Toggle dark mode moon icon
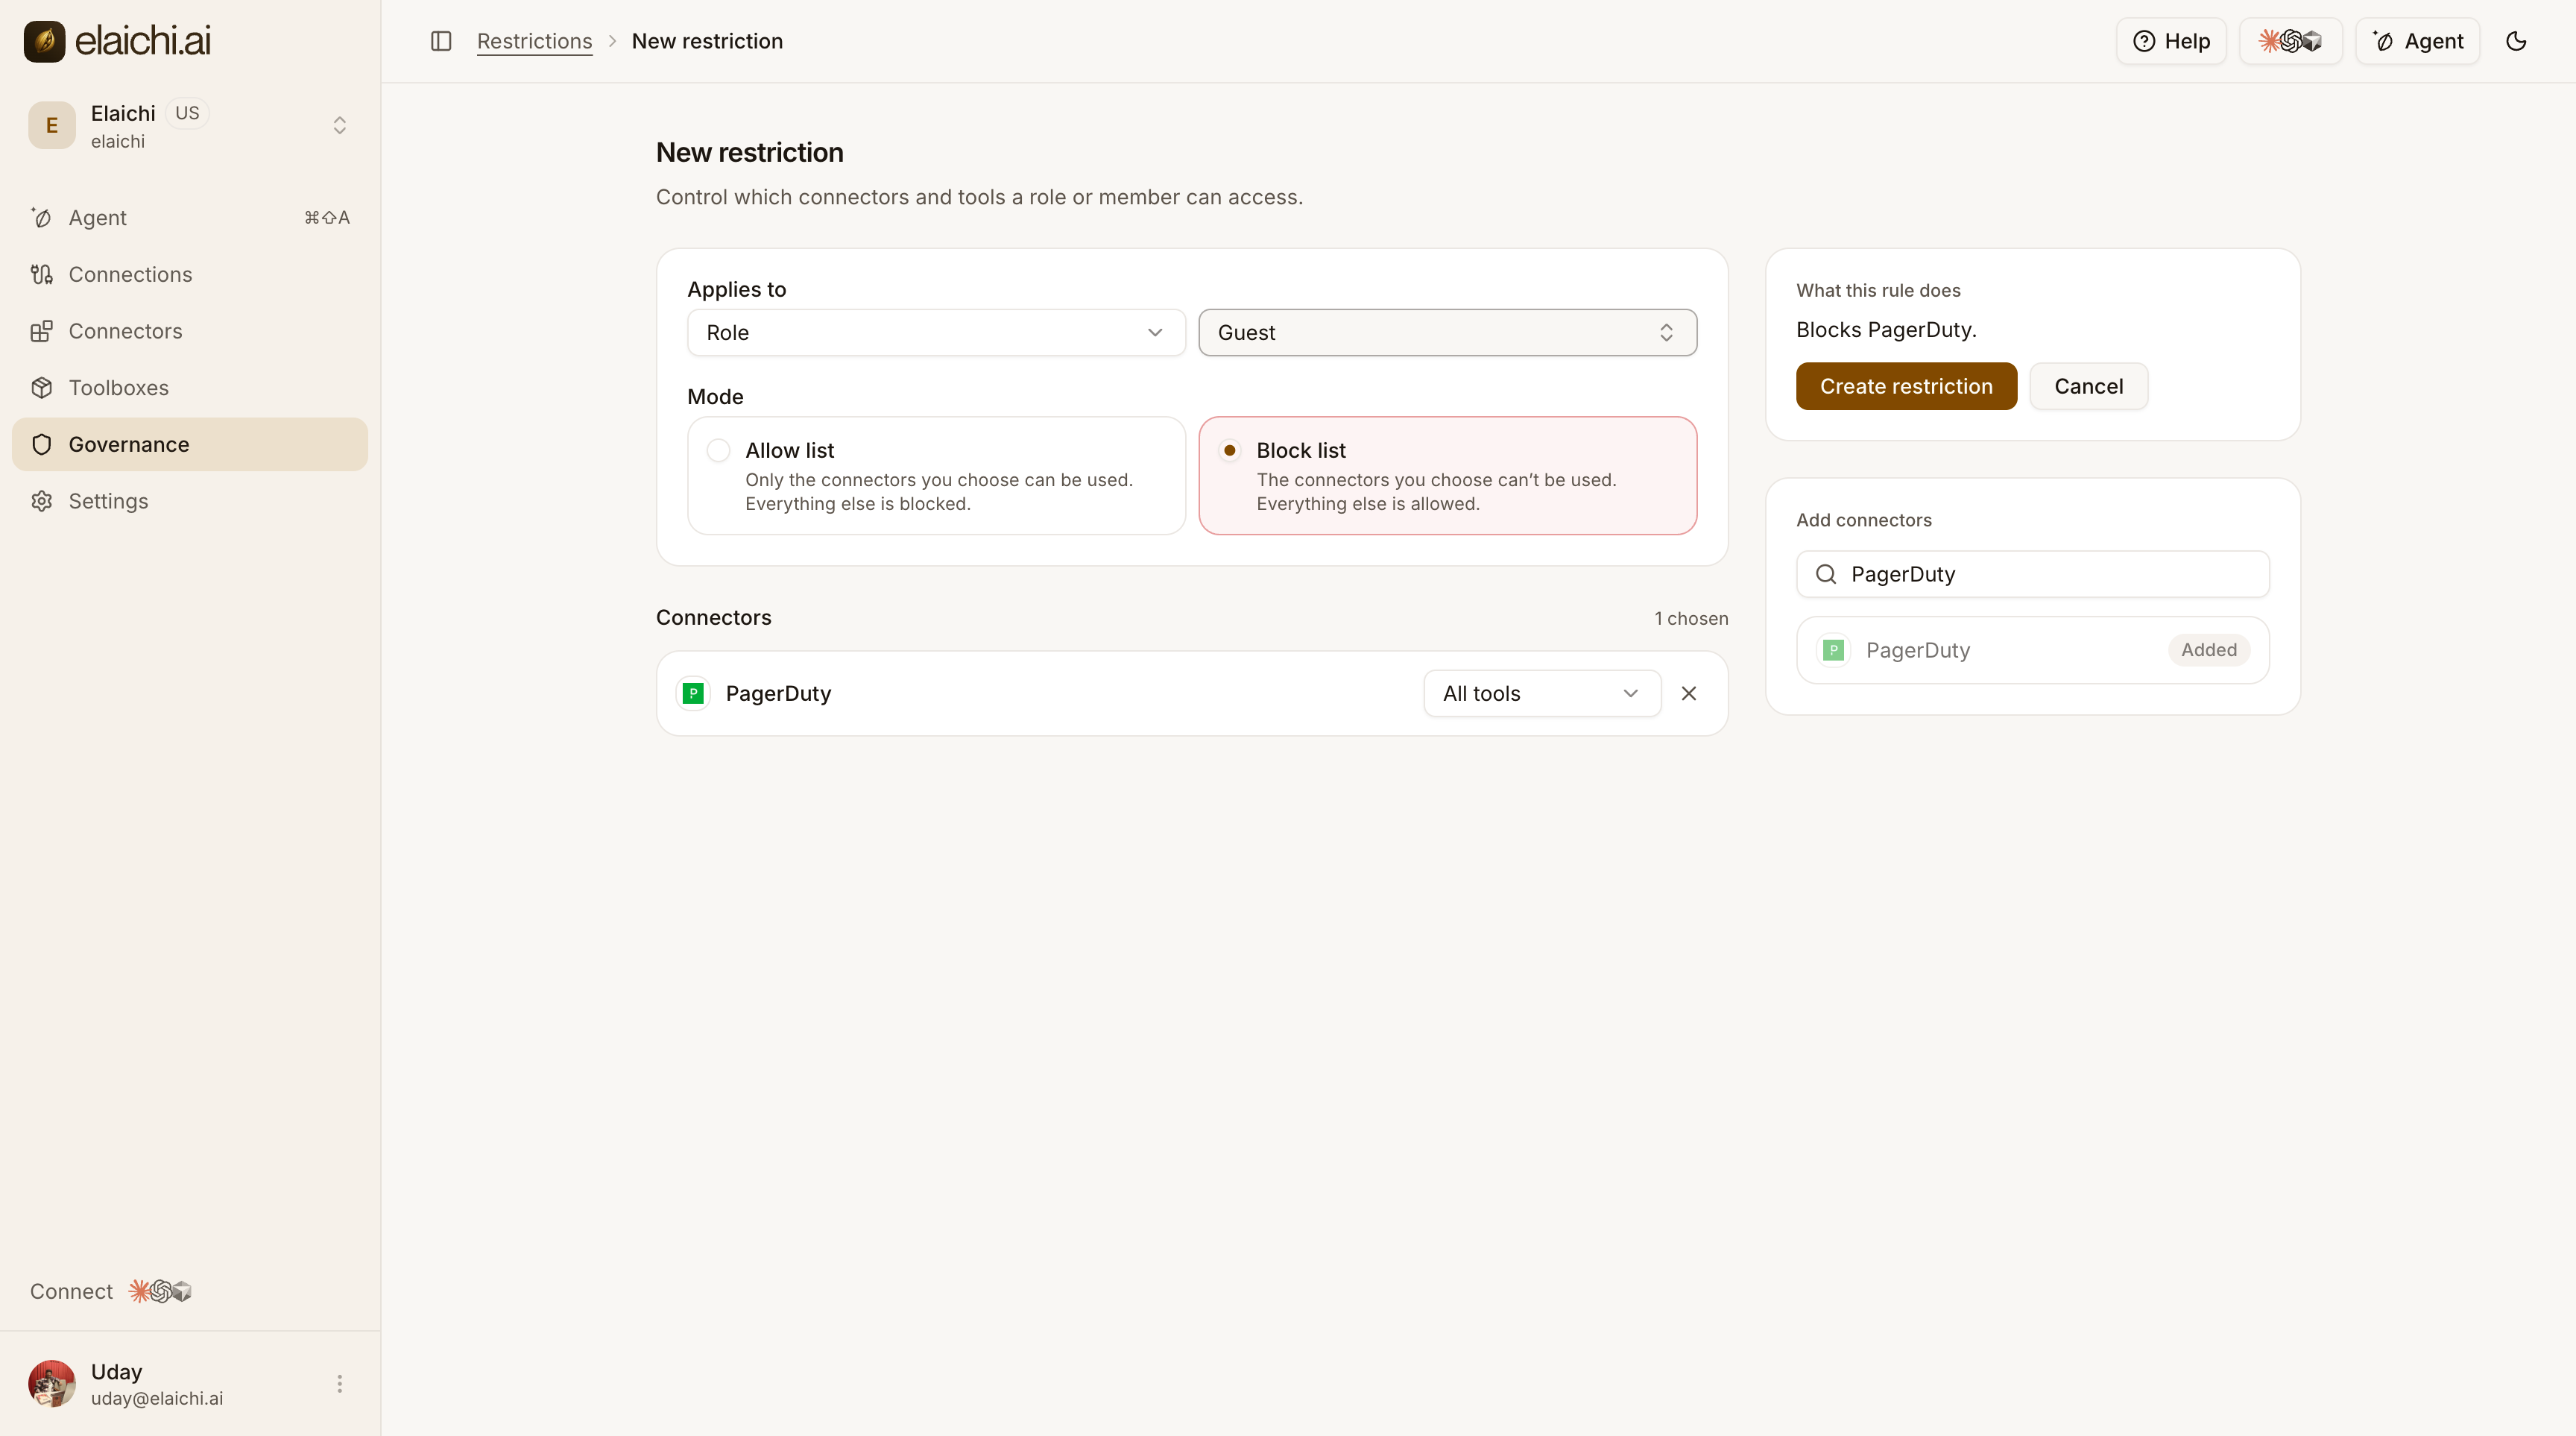This screenshot has height=1436, width=2576. [2517, 41]
